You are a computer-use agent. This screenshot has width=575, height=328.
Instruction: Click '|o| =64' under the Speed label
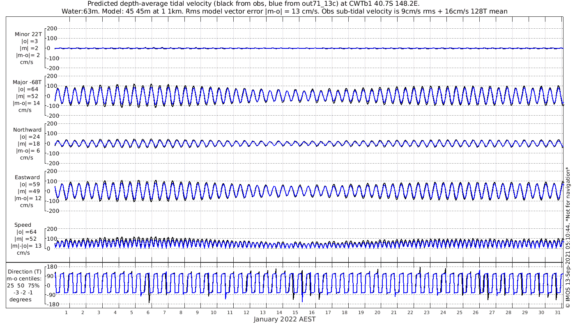click(26, 232)
